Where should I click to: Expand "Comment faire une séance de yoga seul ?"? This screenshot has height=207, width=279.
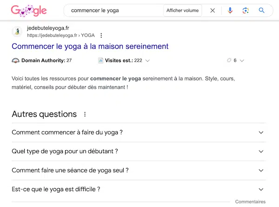[x=260, y=170]
